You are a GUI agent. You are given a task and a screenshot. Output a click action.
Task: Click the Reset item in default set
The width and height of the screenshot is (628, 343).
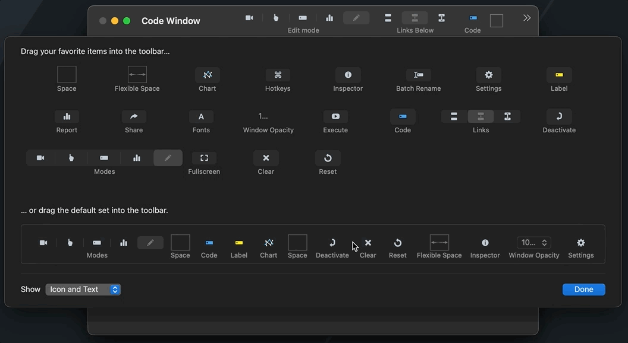coord(398,243)
